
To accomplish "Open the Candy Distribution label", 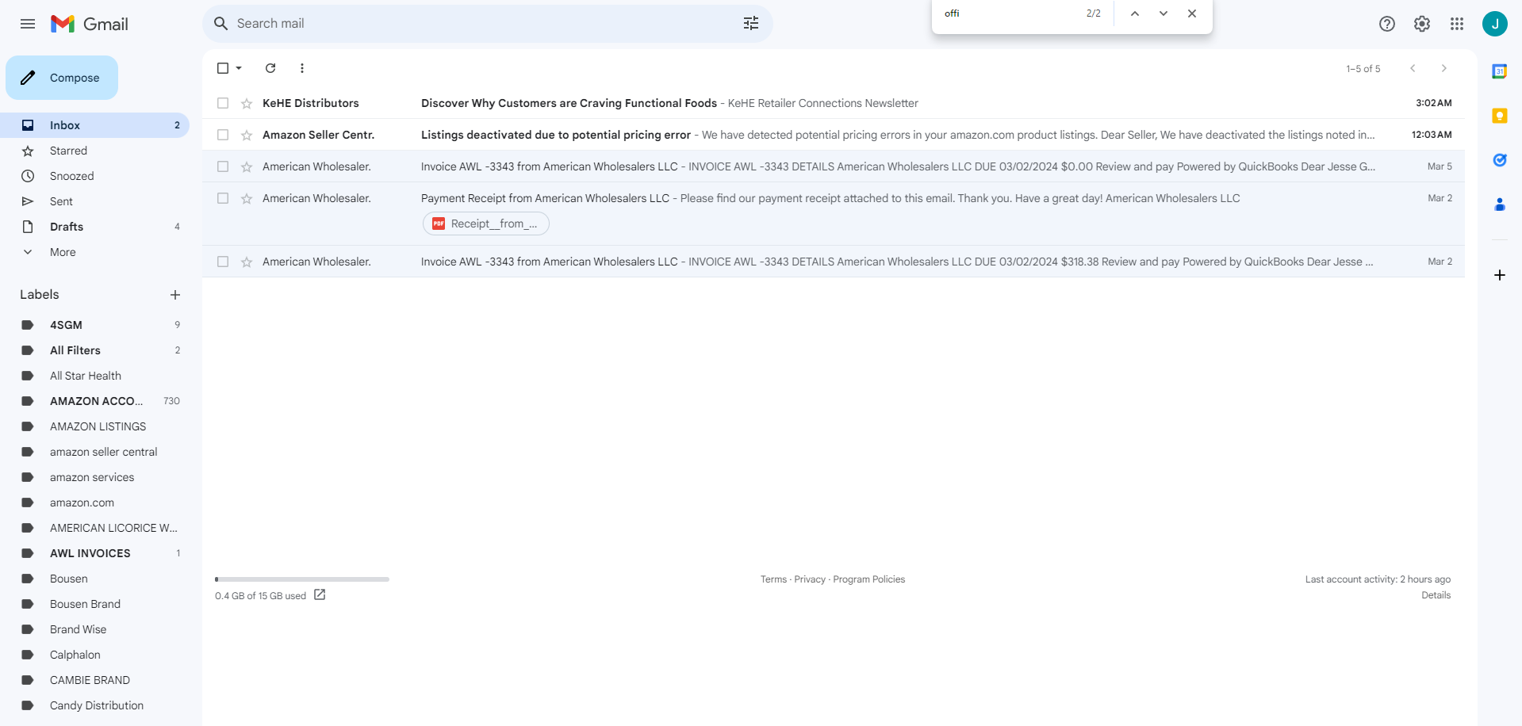I will 95,705.
